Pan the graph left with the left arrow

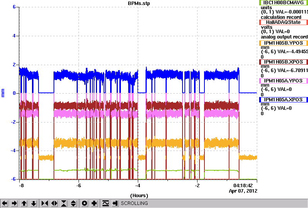point(5,203)
